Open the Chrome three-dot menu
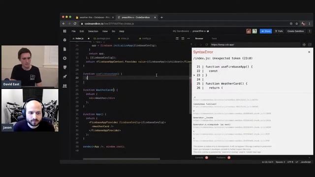 click(x=310, y=24)
